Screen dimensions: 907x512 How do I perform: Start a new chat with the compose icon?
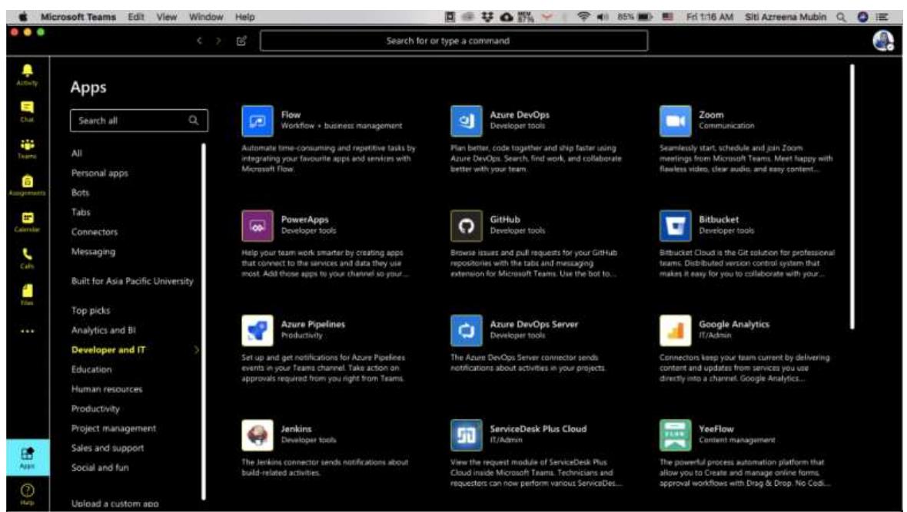pos(242,41)
